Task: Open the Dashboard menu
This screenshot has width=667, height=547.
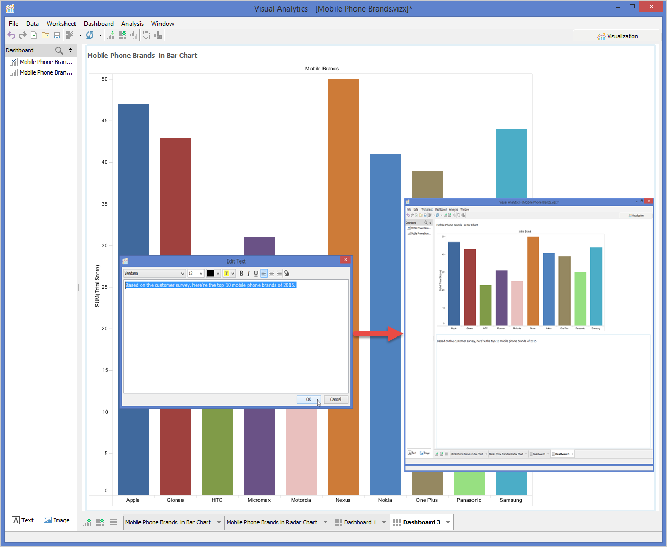Action: coord(99,24)
